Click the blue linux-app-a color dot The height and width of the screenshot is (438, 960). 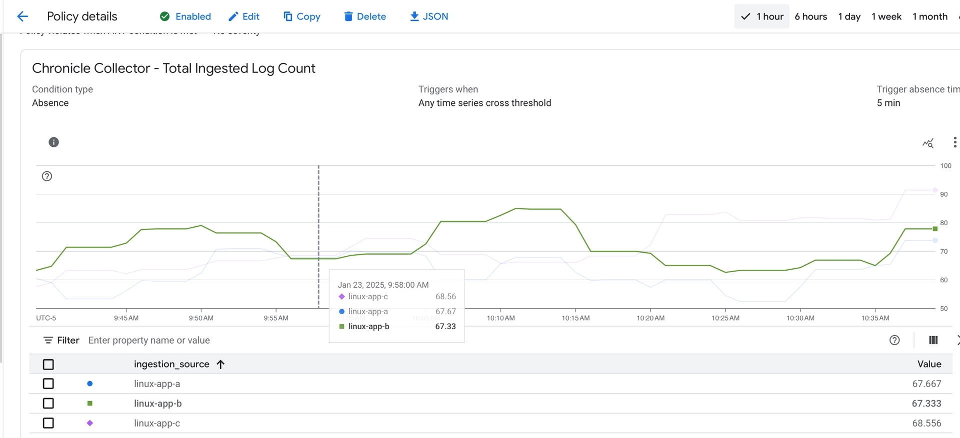click(x=90, y=384)
